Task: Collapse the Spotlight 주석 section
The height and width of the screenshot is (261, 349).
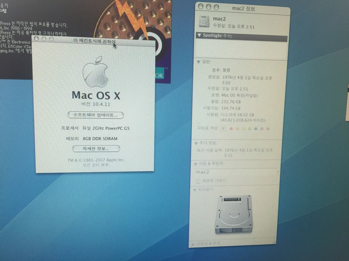Action: click(199, 36)
